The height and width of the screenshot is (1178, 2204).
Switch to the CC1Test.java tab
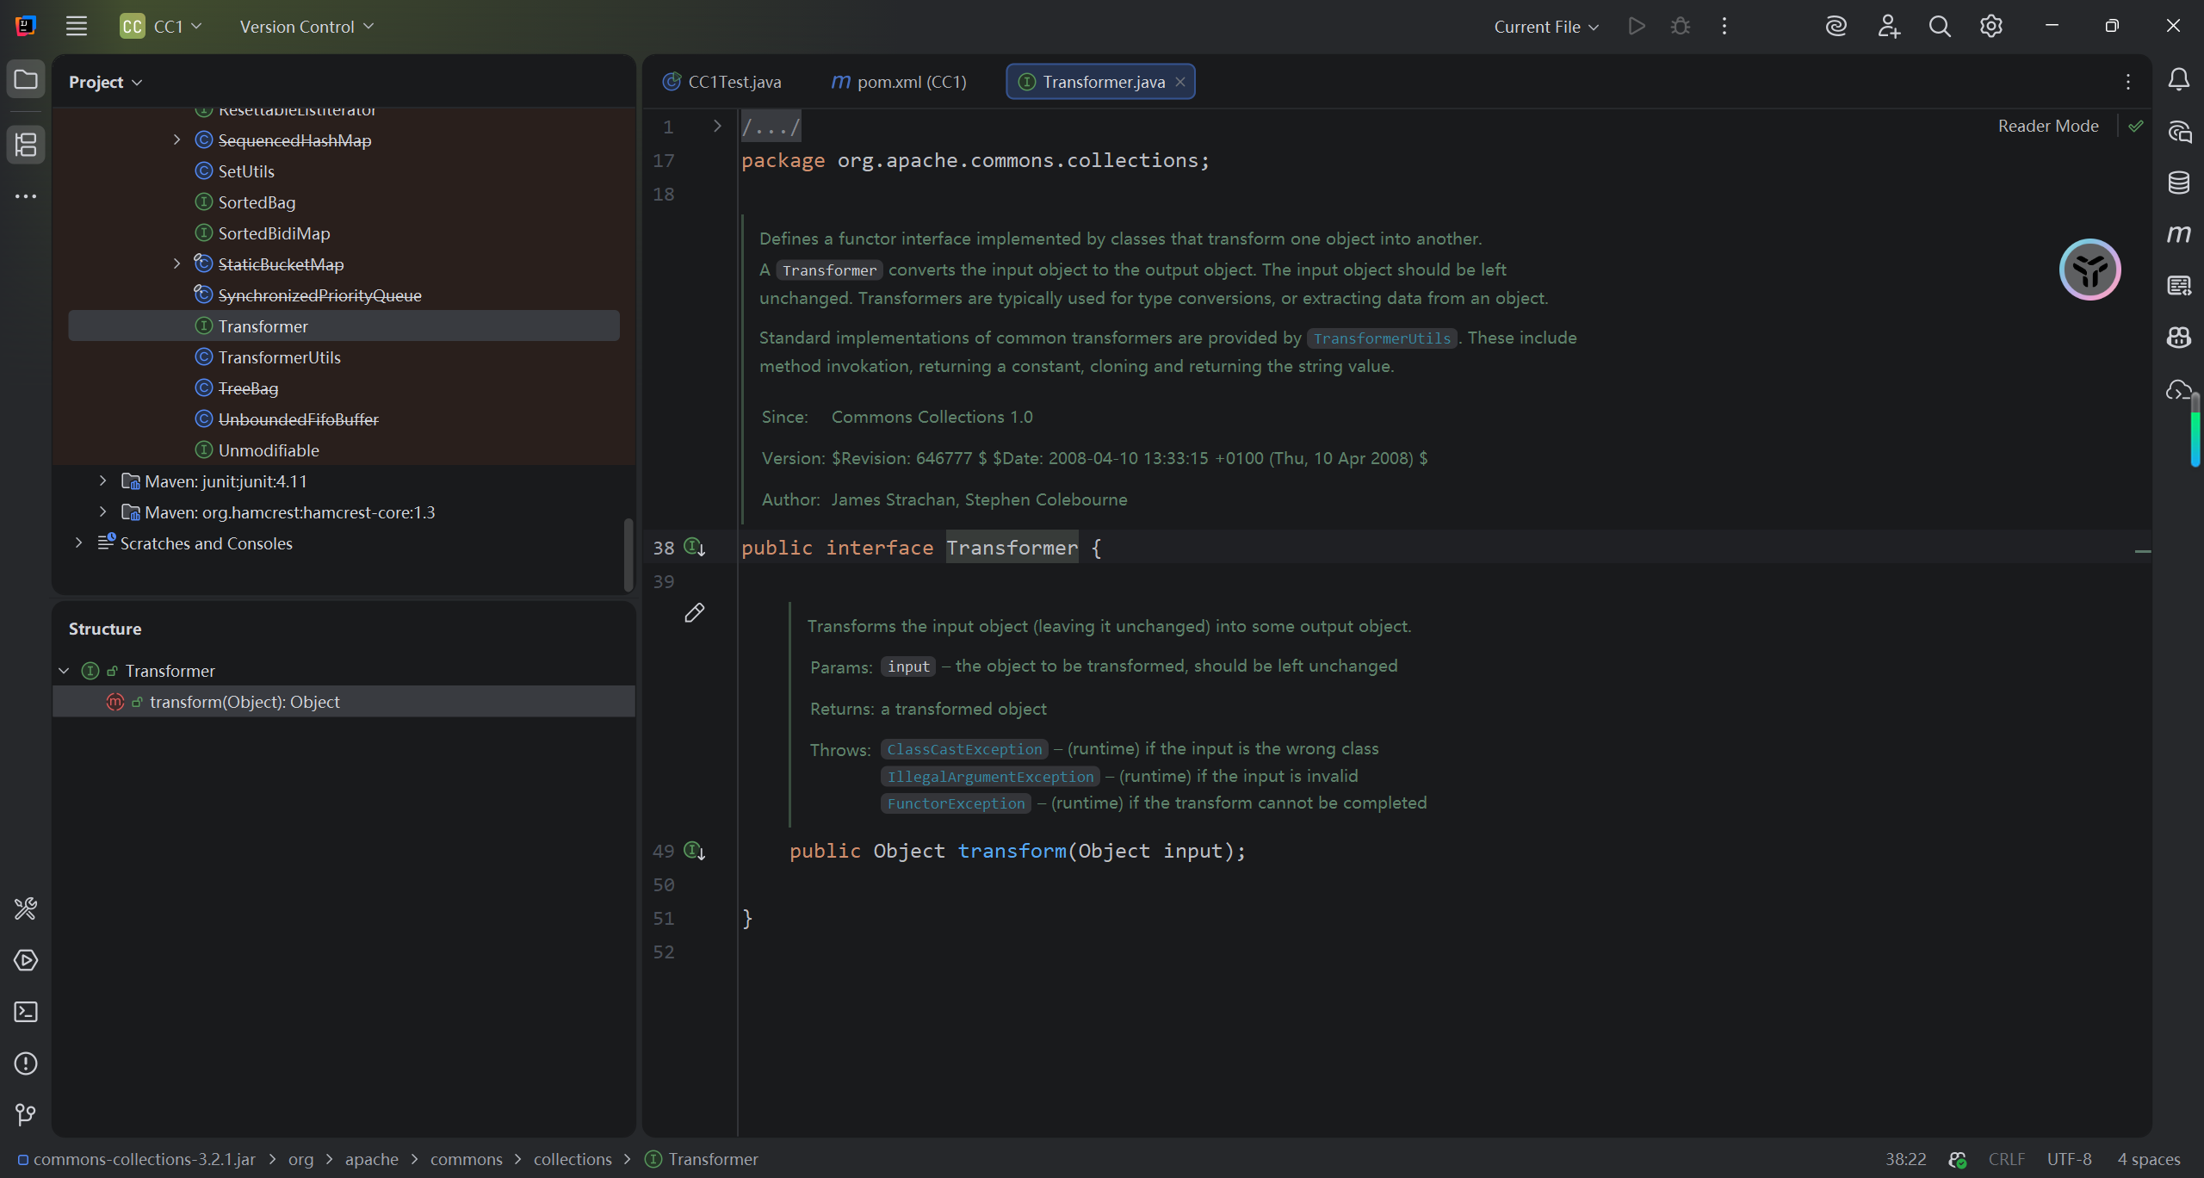[733, 82]
